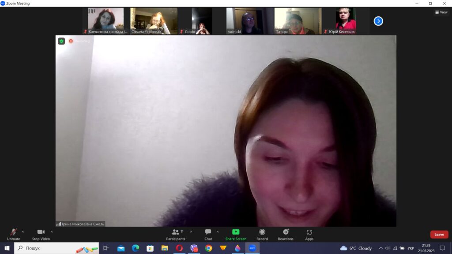Expand the caret next to Participants
The height and width of the screenshot is (254, 452).
click(191, 232)
